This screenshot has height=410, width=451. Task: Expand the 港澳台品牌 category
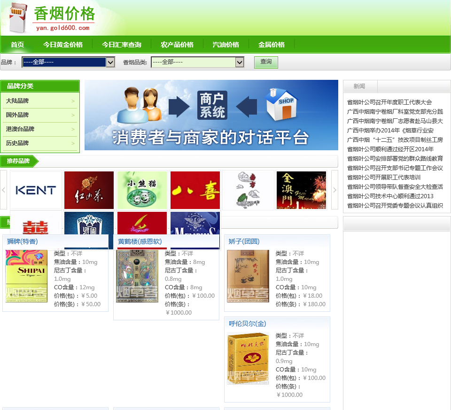point(40,129)
